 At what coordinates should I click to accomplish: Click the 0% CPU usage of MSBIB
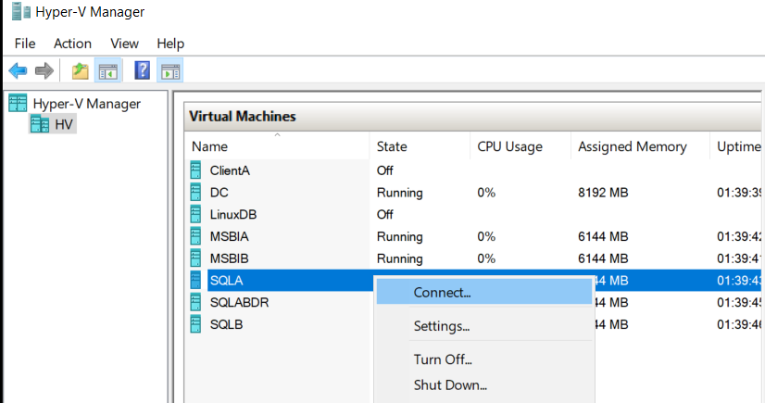coord(486,258)
